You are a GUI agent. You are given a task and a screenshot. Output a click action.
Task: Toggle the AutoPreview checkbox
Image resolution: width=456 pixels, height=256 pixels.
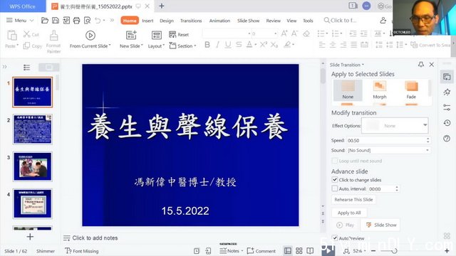(x=335, y=238)
